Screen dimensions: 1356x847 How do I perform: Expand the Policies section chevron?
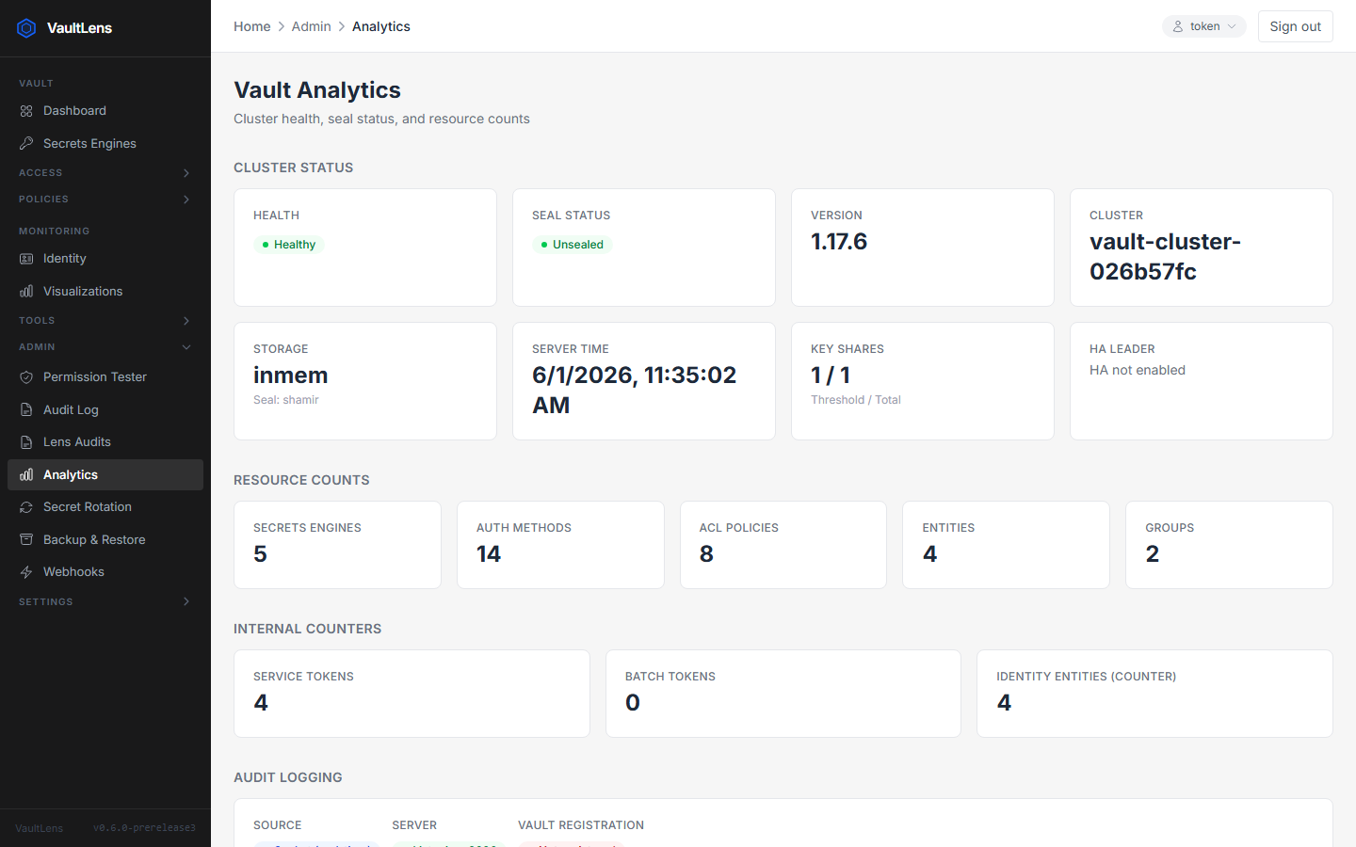click(x=186, y=200)
